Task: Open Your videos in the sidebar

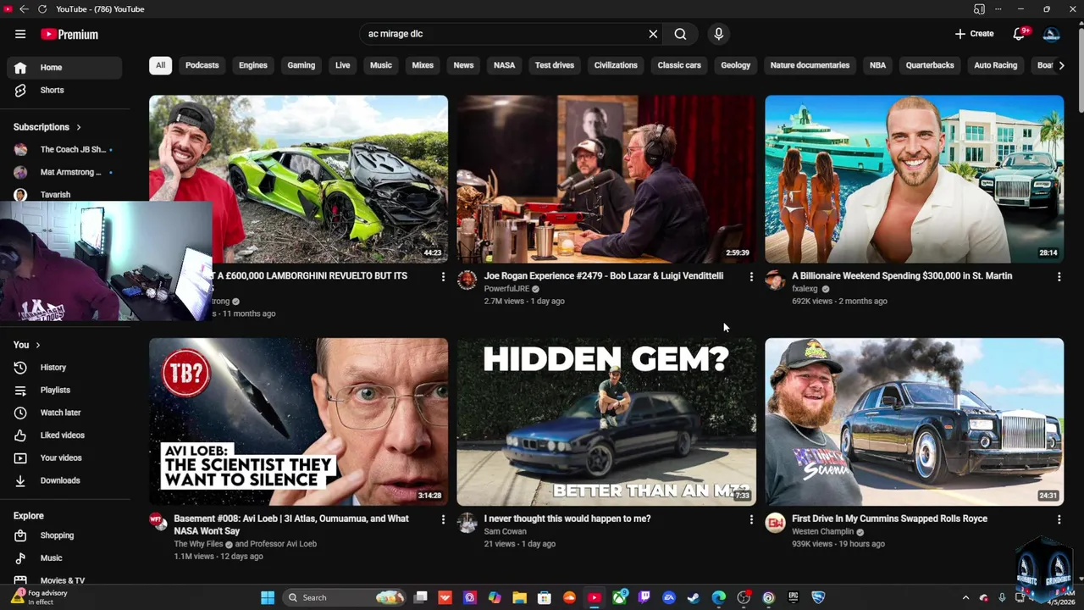Action: 64,457
